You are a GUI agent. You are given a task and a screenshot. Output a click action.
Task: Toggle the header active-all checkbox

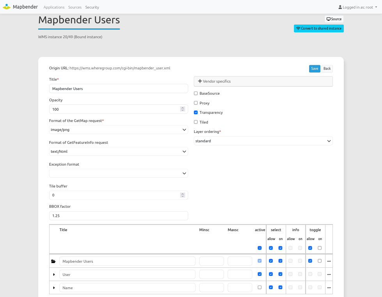click(x=260, y=248)
